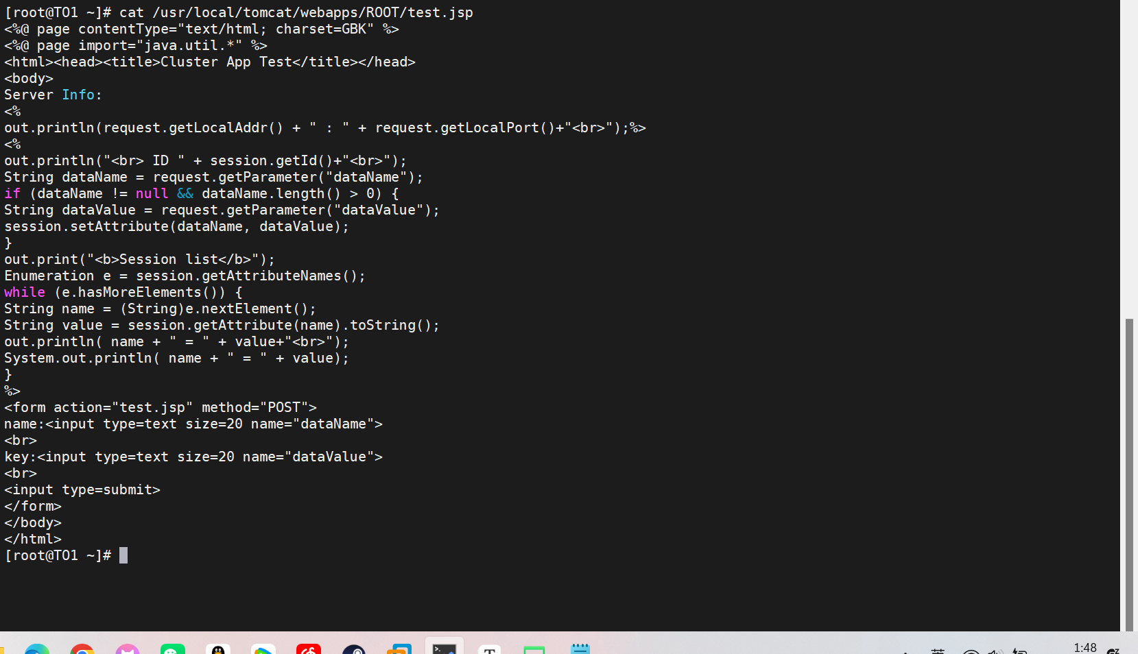Click the 'System.out.println(' line

point(176,358)
